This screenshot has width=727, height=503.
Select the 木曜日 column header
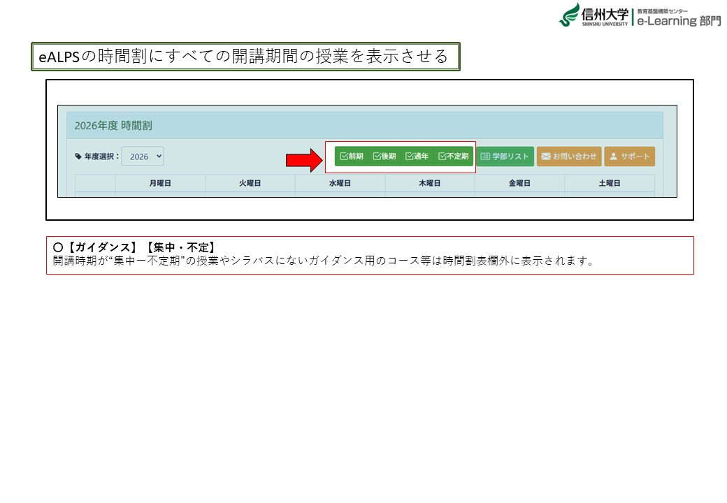point(430,183)
